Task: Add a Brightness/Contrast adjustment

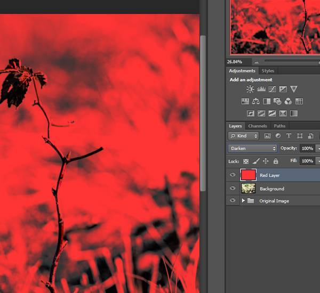Action: [x=250, y=89]
